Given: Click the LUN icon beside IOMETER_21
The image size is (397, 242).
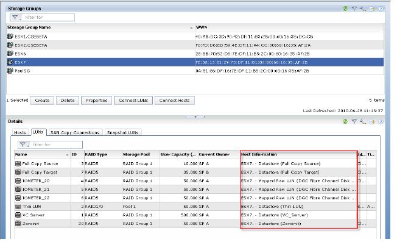Looking at the screenshot, I should tap(18, 189).
